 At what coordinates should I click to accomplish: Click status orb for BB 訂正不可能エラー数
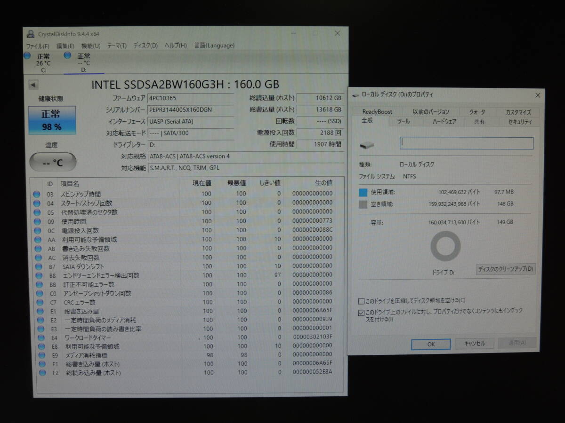tap(40, 284)
